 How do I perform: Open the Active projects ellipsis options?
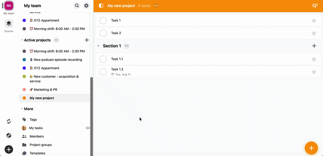56,40
